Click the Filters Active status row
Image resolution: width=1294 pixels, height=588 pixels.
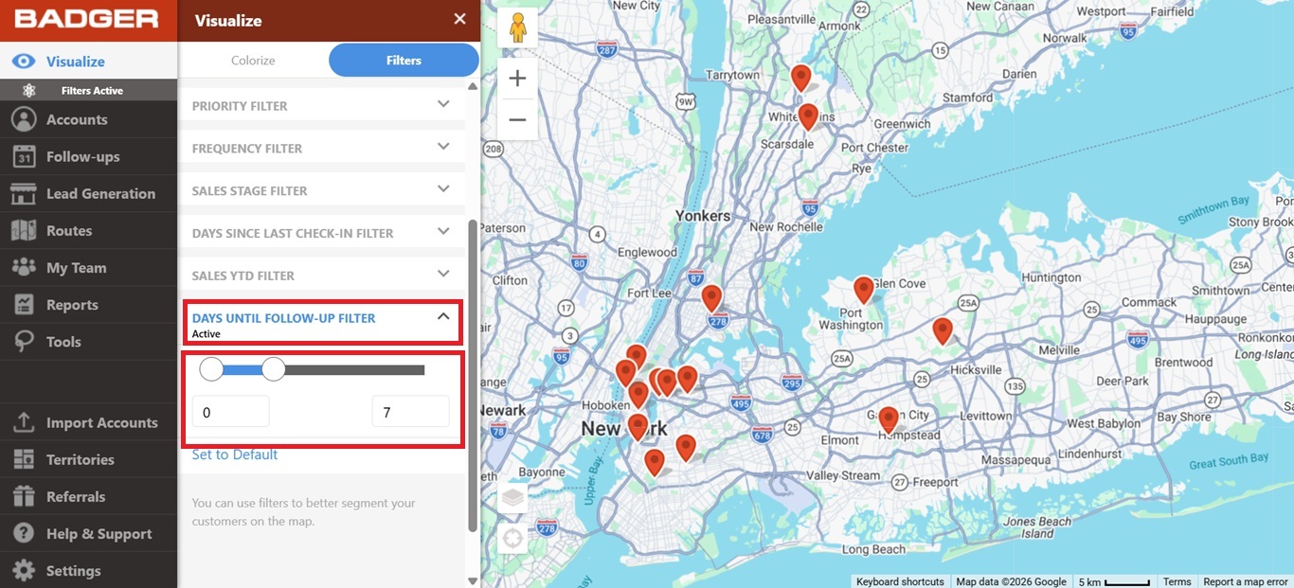(x=88, y=91)
